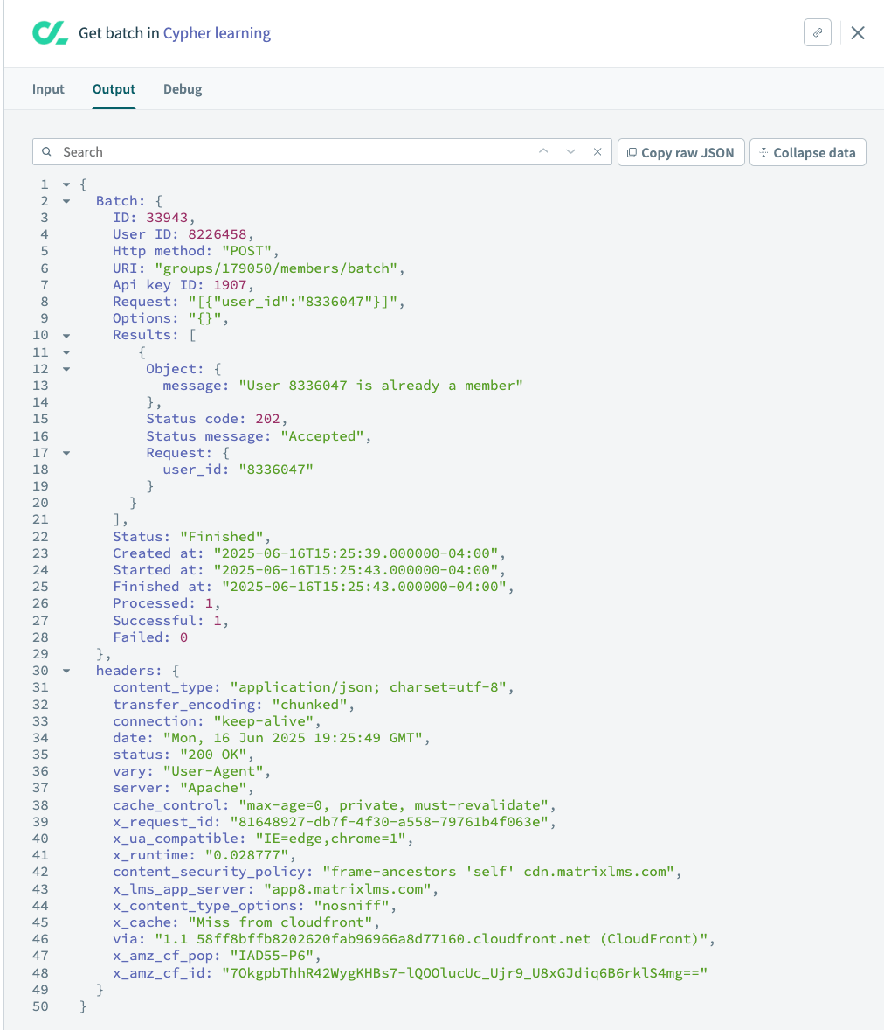
Task: Click the Api key ID value 1907
Action: (230, 285)
